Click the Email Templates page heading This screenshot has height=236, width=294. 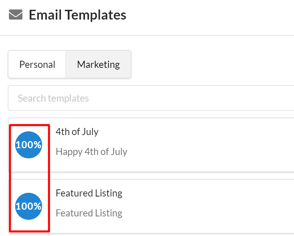pos(77,15)
